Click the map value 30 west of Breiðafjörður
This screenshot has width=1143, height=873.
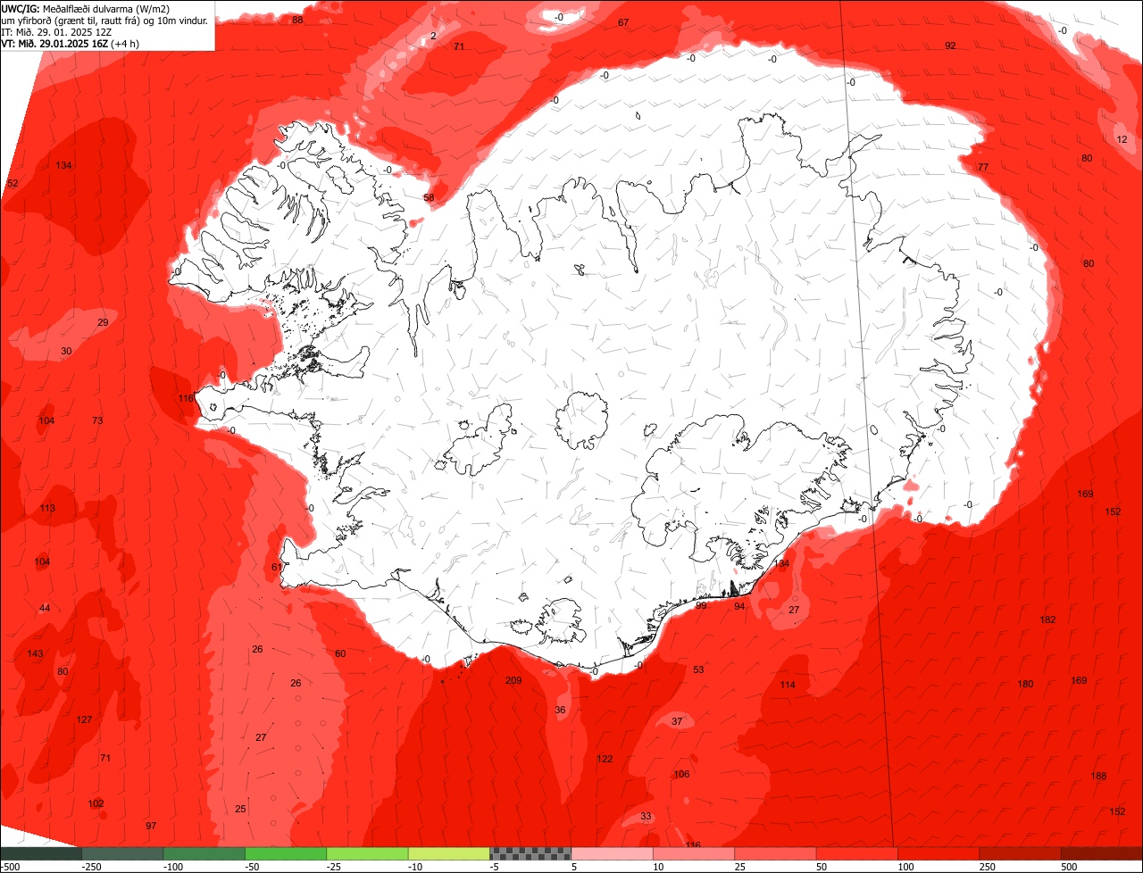[66, 352]
